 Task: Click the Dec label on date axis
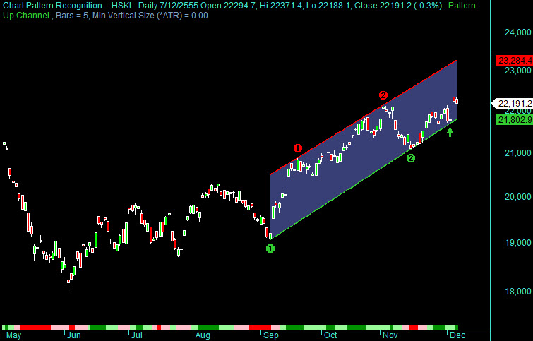(457, 335)
